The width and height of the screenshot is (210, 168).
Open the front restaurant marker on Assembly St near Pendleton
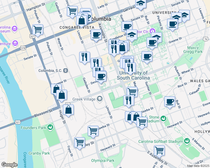point(114,49)
